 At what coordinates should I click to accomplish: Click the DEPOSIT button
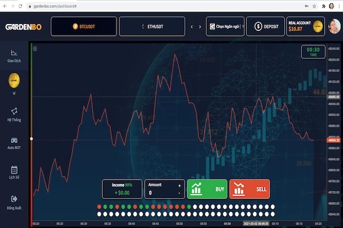click(x=265, y=26)
